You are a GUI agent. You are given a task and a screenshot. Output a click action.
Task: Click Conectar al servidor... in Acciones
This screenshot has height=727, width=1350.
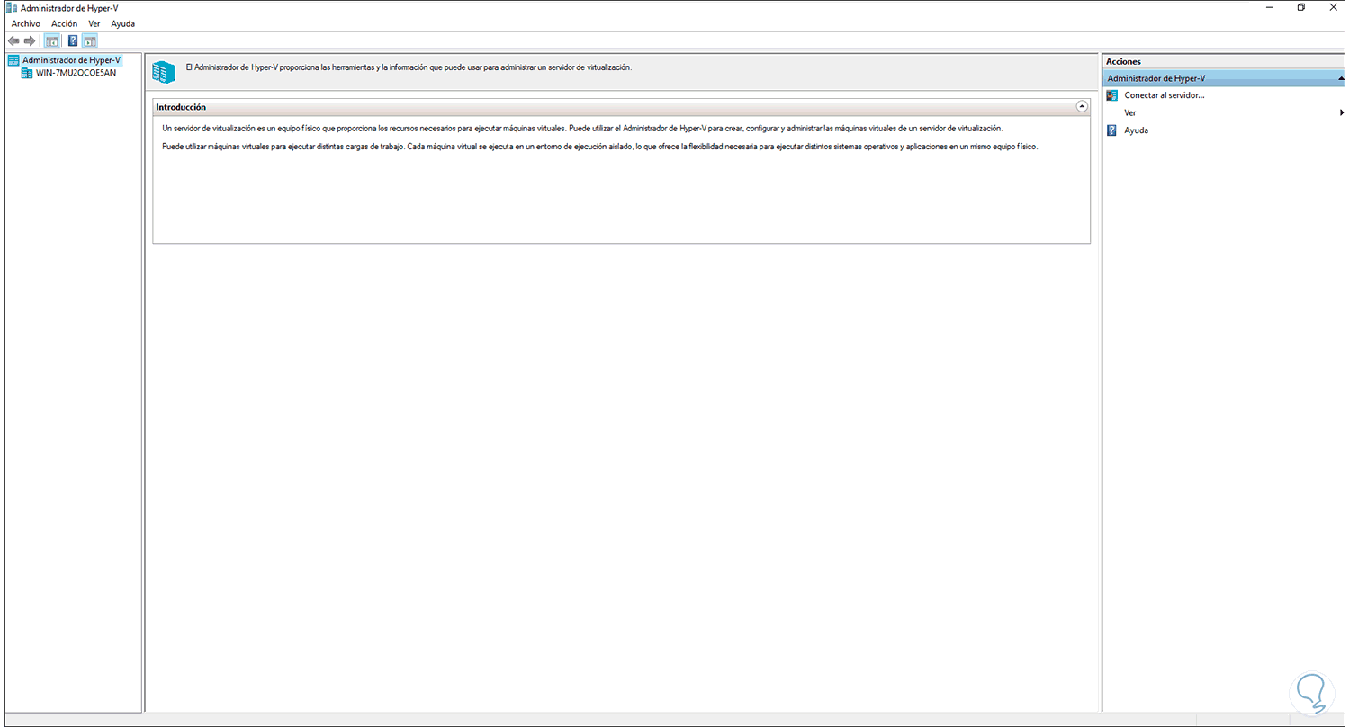[x=1165, y=95]
